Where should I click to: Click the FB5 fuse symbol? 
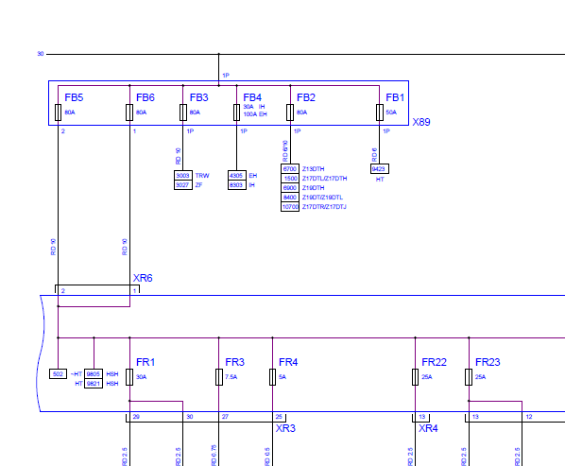pyautogui.click(x=58, y=112)
